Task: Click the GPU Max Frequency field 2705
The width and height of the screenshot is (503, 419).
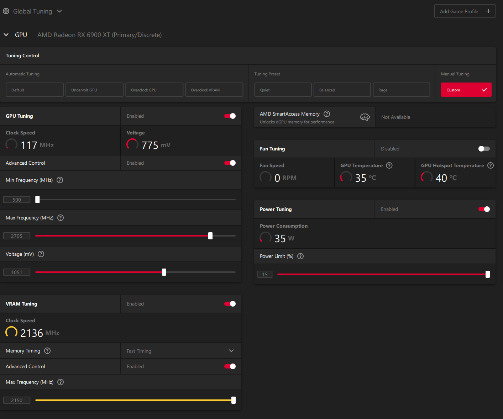Action: click(x=17, y=236)
